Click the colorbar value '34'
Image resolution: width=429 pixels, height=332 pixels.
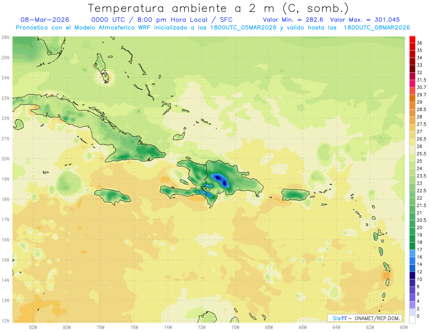coord(420,58)
